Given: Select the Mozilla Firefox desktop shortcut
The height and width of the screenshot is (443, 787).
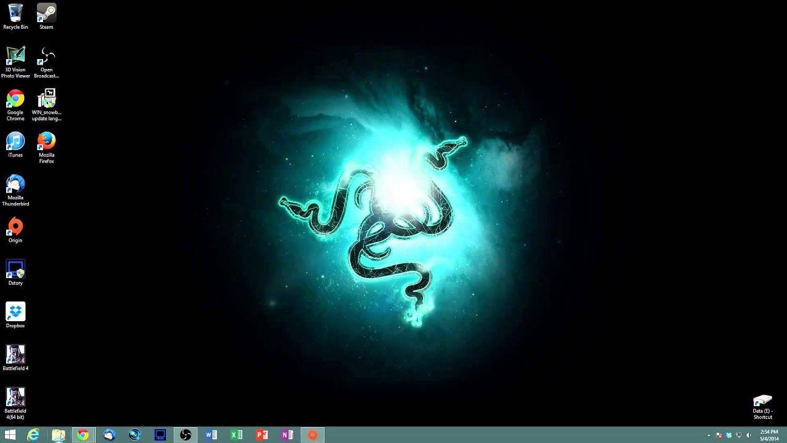Looking at the screenshot, I should [x=46, y=148].
